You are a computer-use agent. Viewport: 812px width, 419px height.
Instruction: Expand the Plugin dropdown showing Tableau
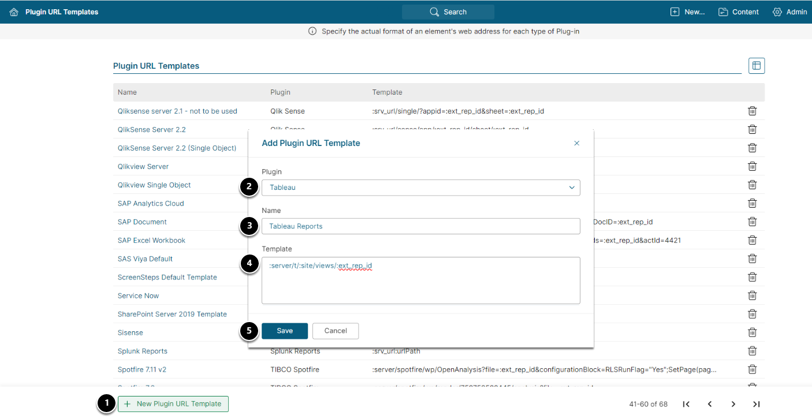point(420,188)
